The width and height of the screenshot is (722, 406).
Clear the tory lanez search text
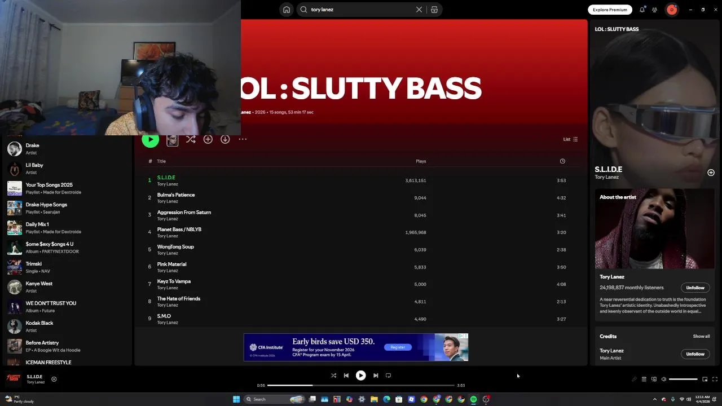pos(419,10)
